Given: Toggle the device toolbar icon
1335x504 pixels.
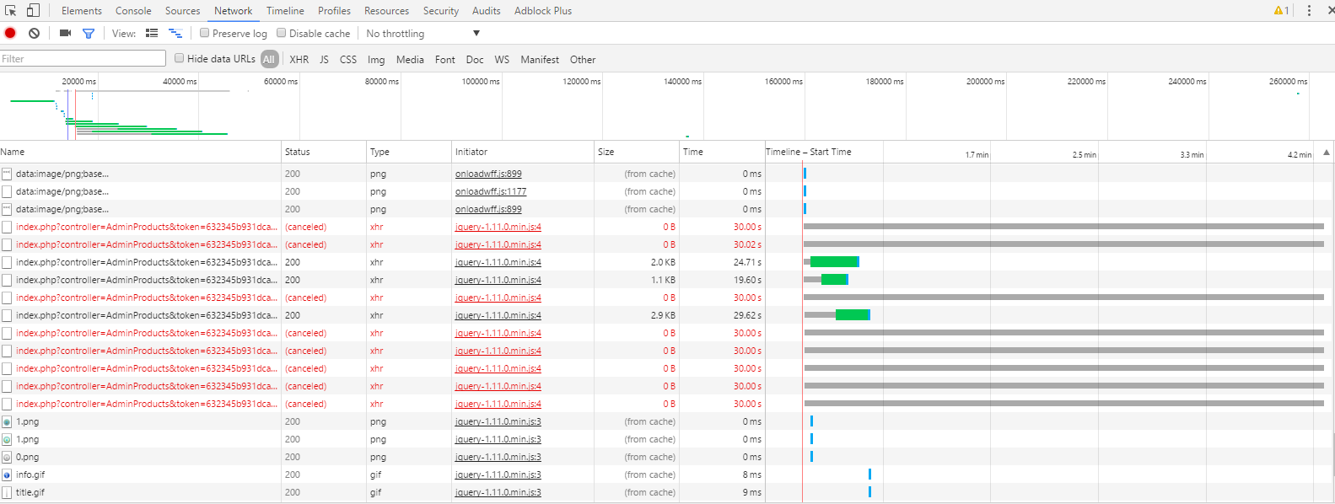Looking at the screenshot, I should [33, 11].
